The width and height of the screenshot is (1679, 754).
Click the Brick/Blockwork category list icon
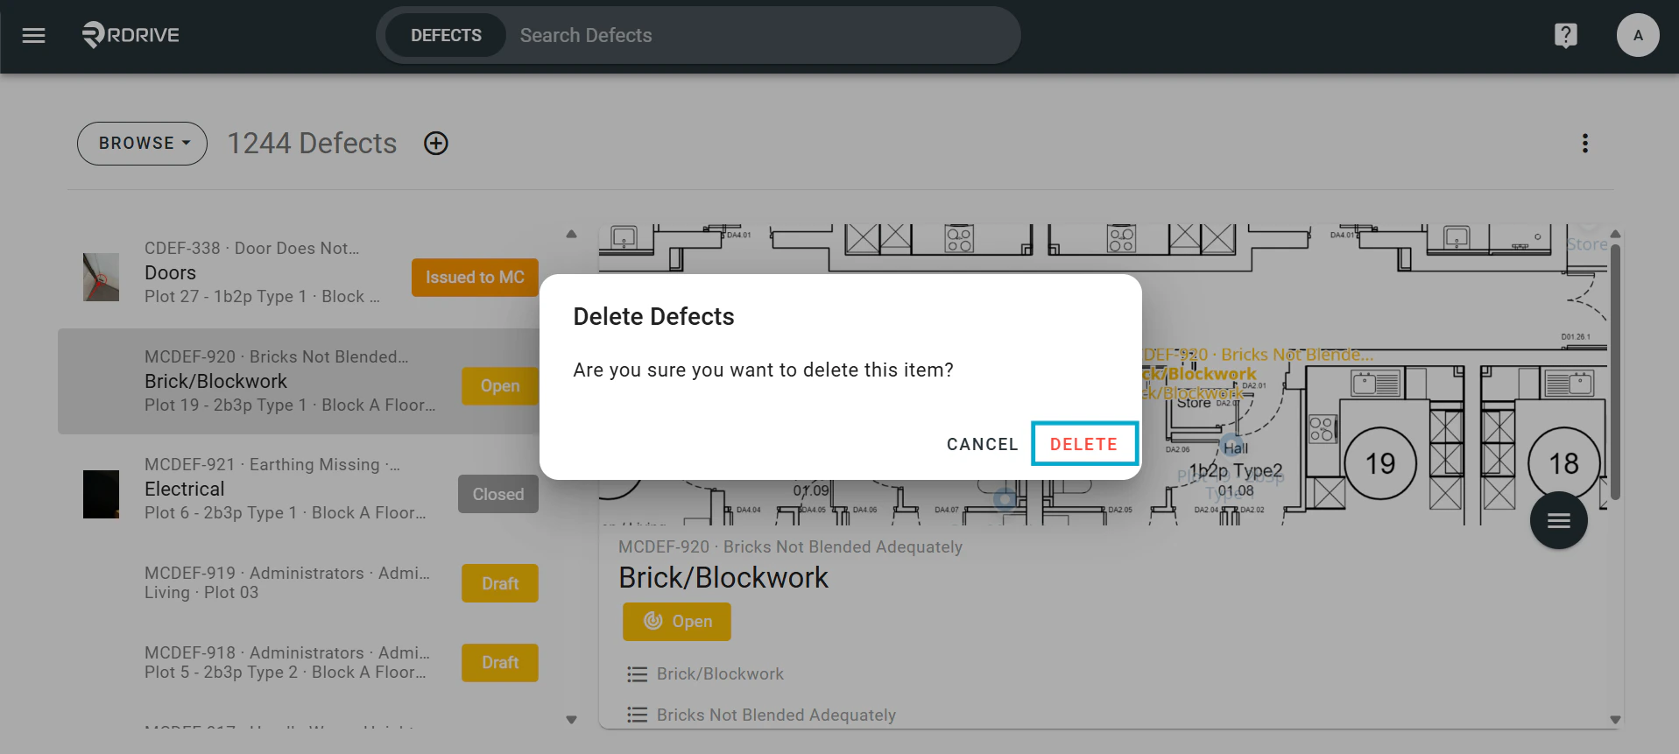637,673
